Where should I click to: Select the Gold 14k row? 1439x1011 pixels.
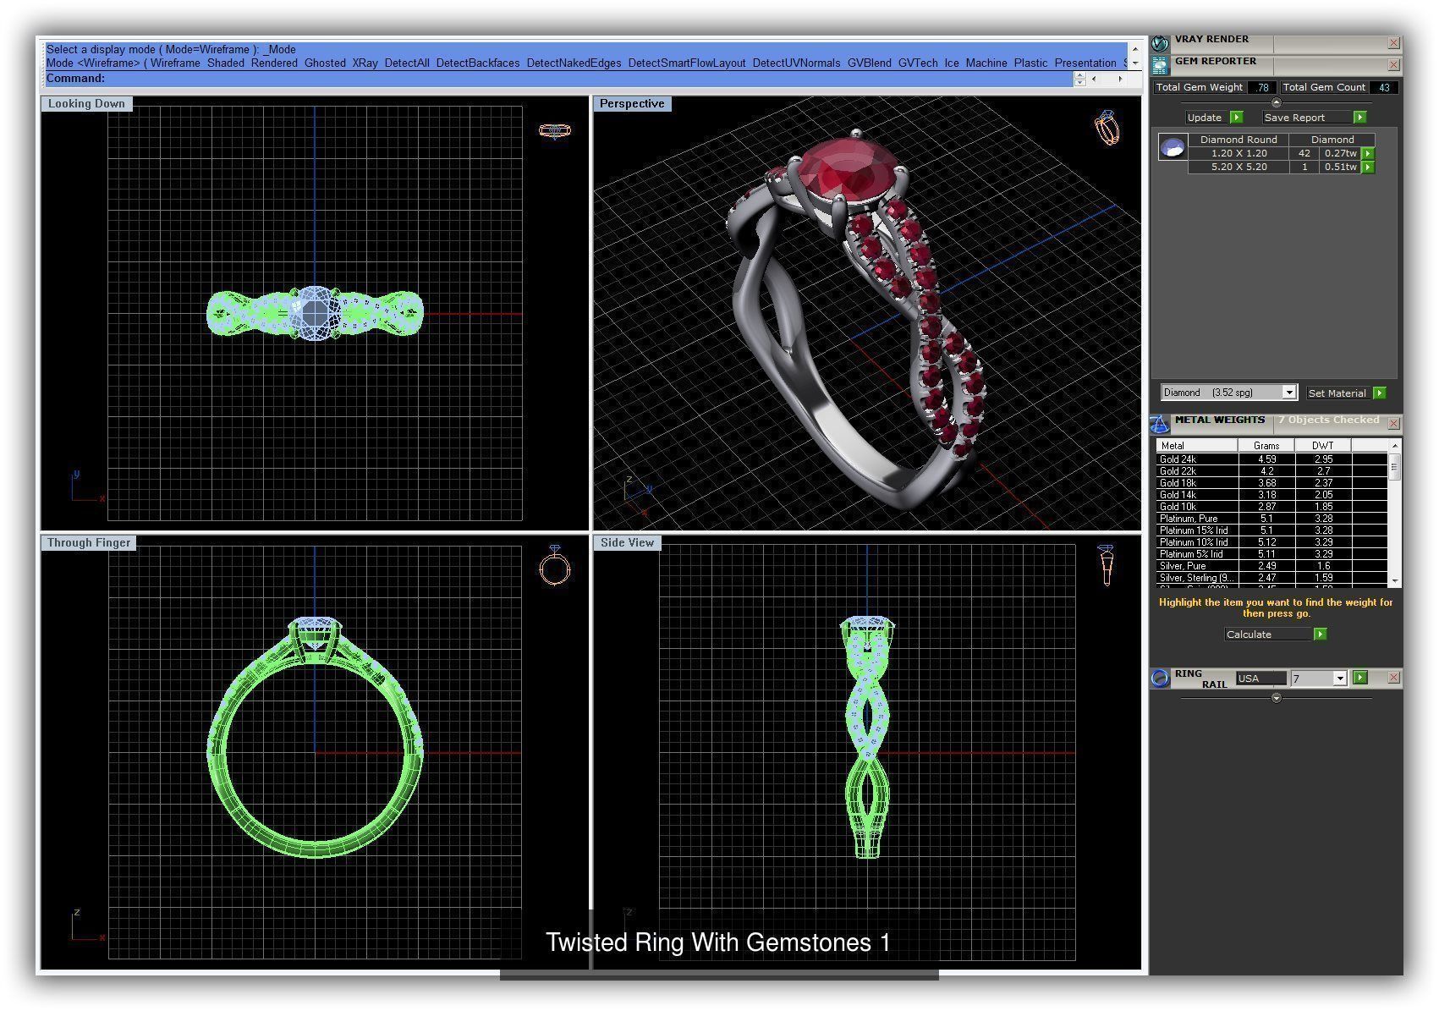[1271, 495]
